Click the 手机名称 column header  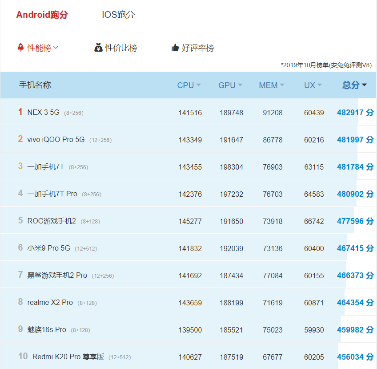[x=35, y=85]
